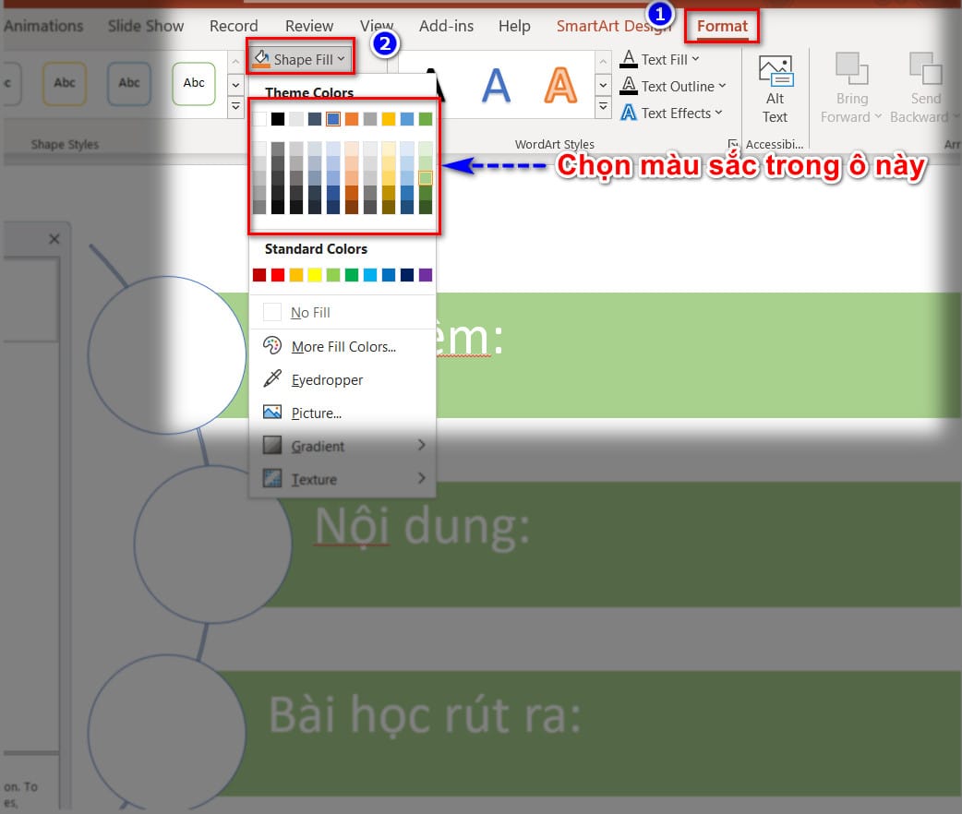This screenshot has height=814, width=962.
Task: Open More Fill Colors dialog
Action: (343, 347)
